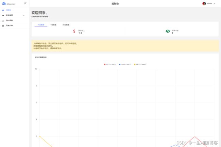Click the yellow account security notice banner

point(125,46)
